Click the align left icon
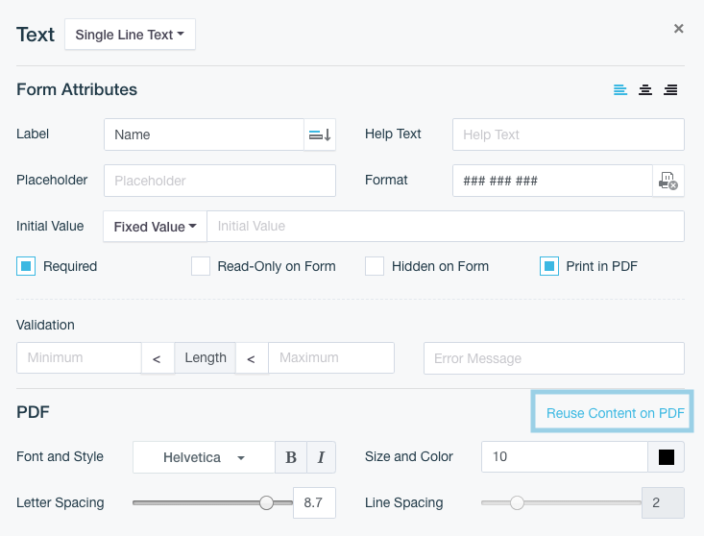Screen dimensions: 704x536 620,90
